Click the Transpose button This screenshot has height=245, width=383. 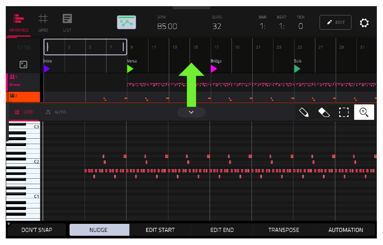click(283, 230)
